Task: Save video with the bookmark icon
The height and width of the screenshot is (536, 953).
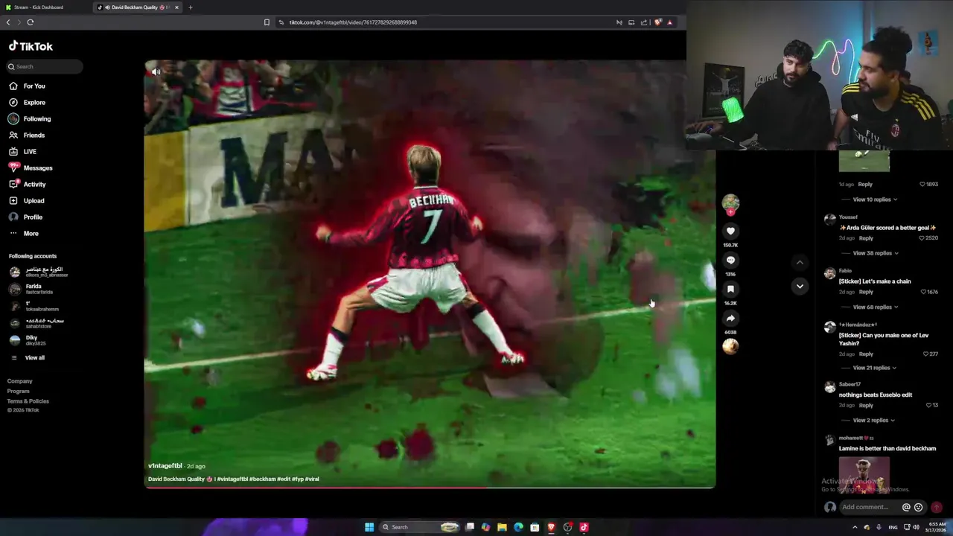Action: coord(730,289)
